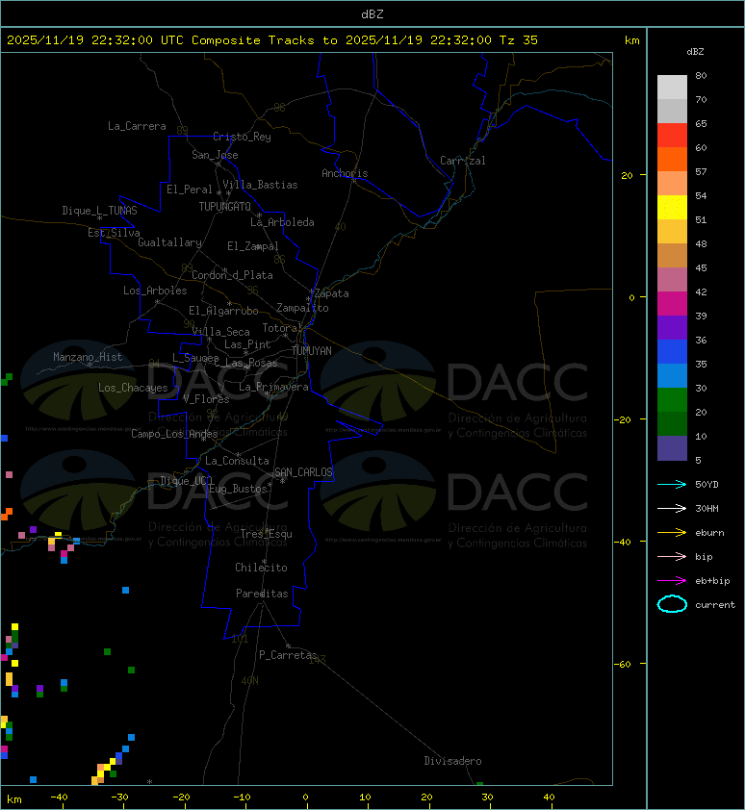This screenshot has width=745, height=810.
Task: Click the La_Primavera label
Action: click(x=273, y=387)
